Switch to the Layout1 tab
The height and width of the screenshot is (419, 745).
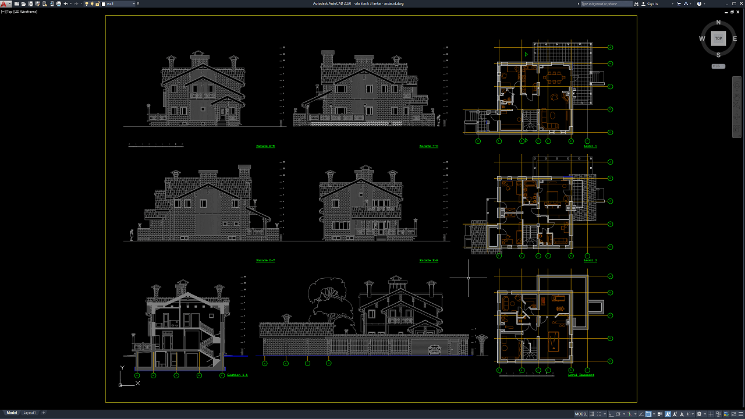point(29,413)
